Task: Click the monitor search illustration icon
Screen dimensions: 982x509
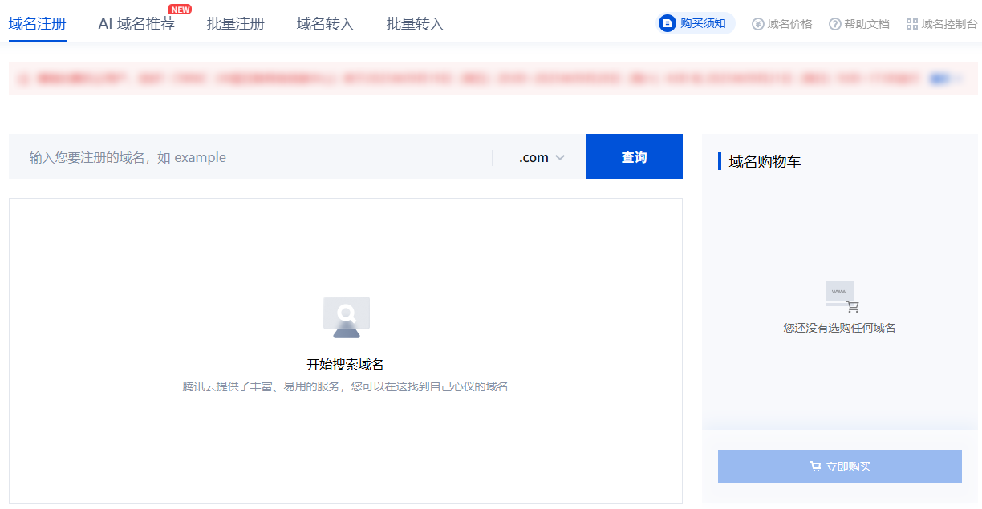Action: click(x=347, y=317)
